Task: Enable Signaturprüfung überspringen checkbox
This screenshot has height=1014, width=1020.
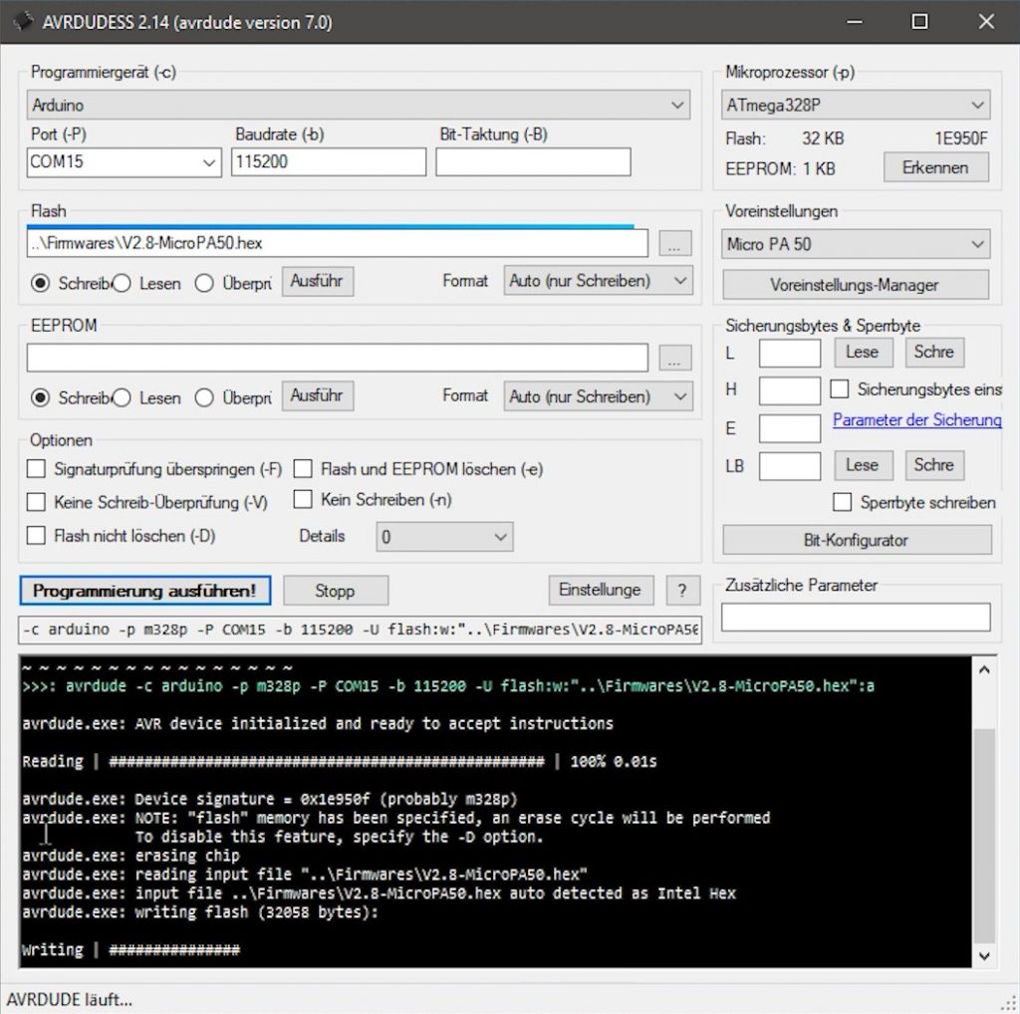Action: [x=37, y=468]
